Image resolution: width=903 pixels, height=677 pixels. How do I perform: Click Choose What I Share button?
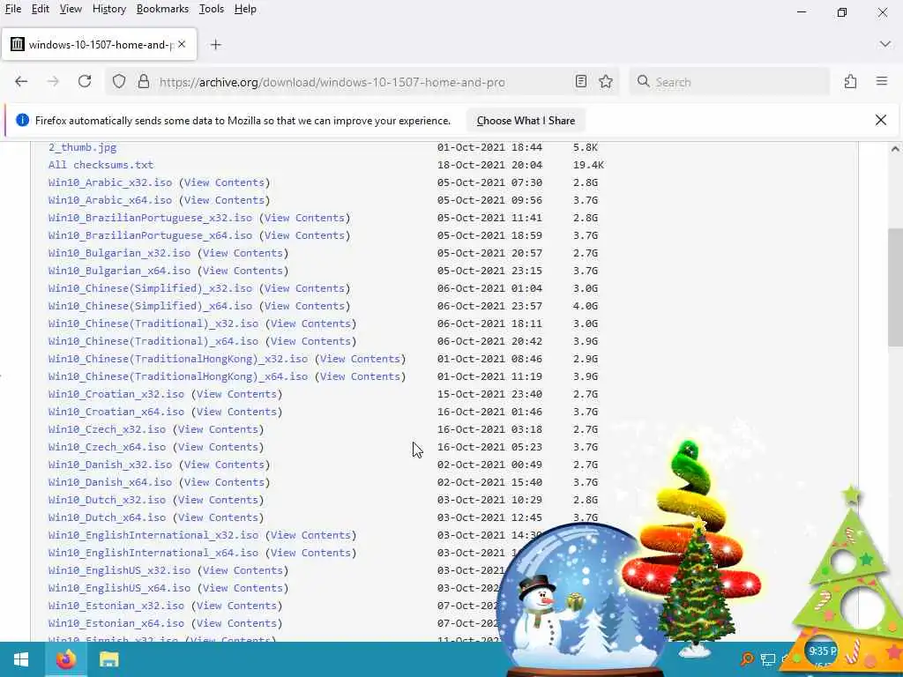(x=526, y=120)
